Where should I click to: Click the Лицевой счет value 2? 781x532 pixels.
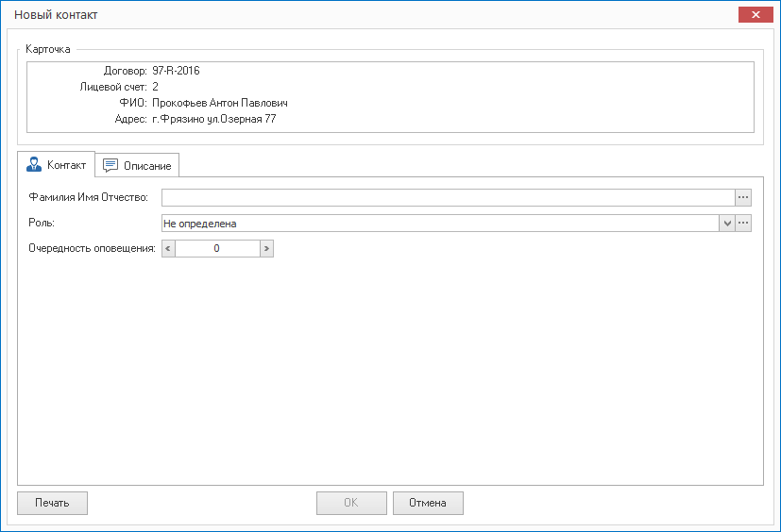click(156, 87)
